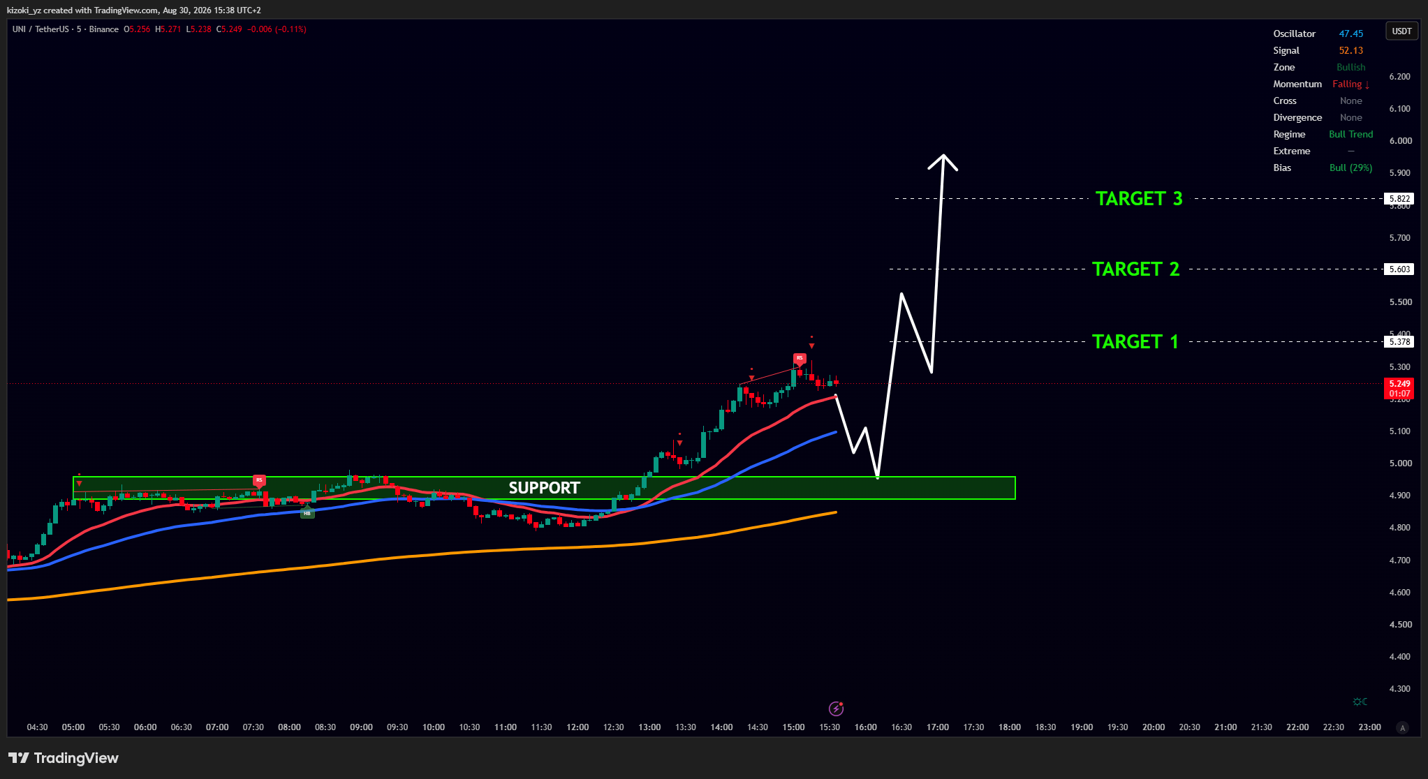
Task: Click the RS marker above the price peak
Action: click(800, 358)
